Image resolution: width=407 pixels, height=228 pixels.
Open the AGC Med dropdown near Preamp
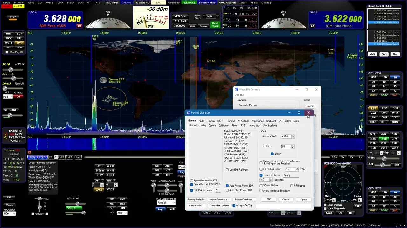tap(7, 97)
